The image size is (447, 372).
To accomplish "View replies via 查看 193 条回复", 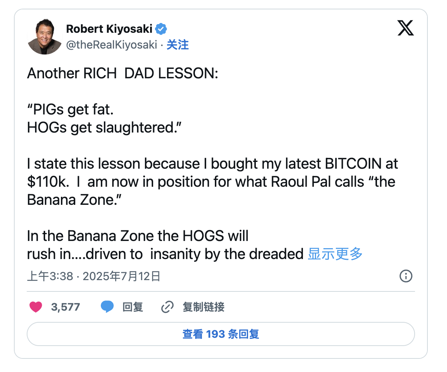I will pos(220,334).
